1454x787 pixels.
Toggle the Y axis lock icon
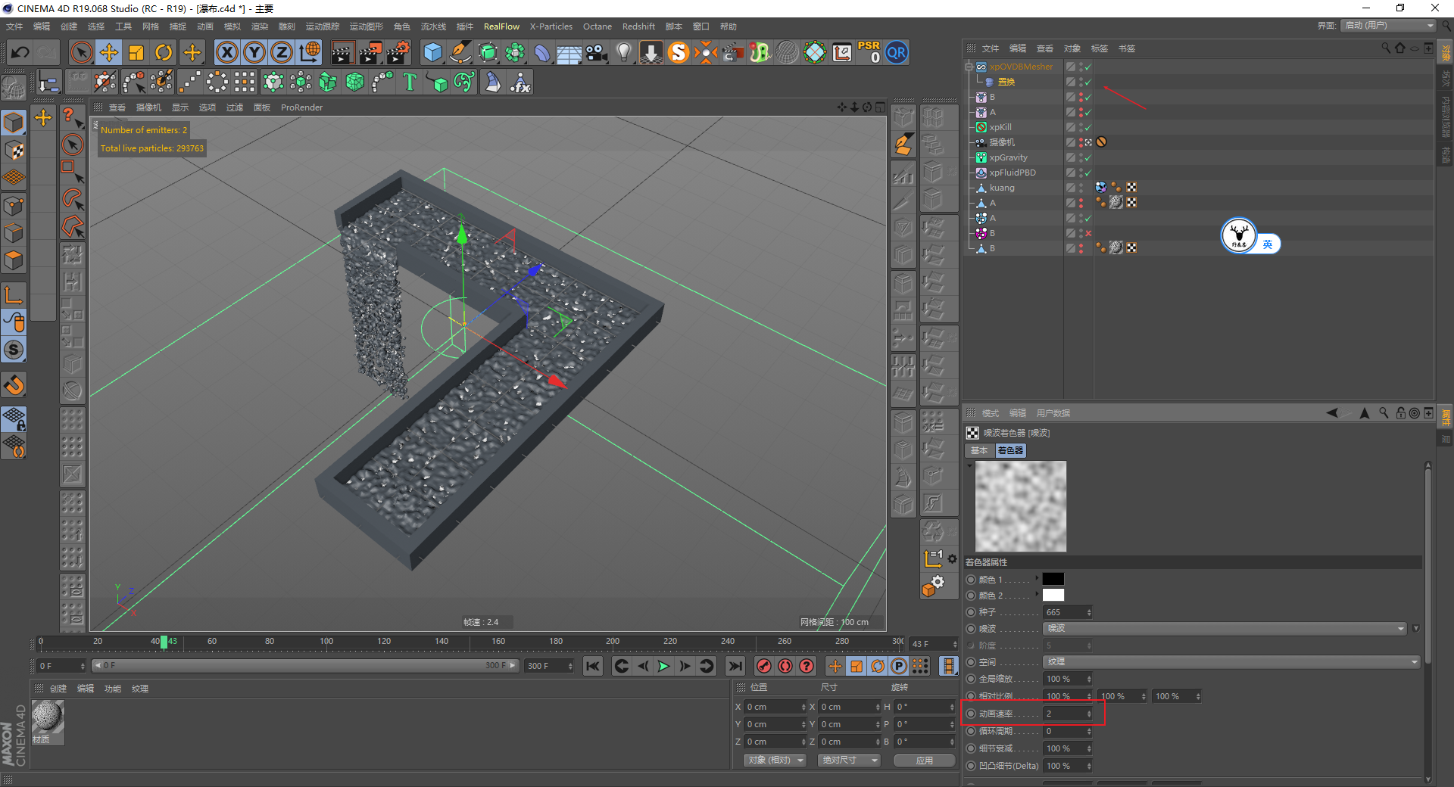click(254, 52)
